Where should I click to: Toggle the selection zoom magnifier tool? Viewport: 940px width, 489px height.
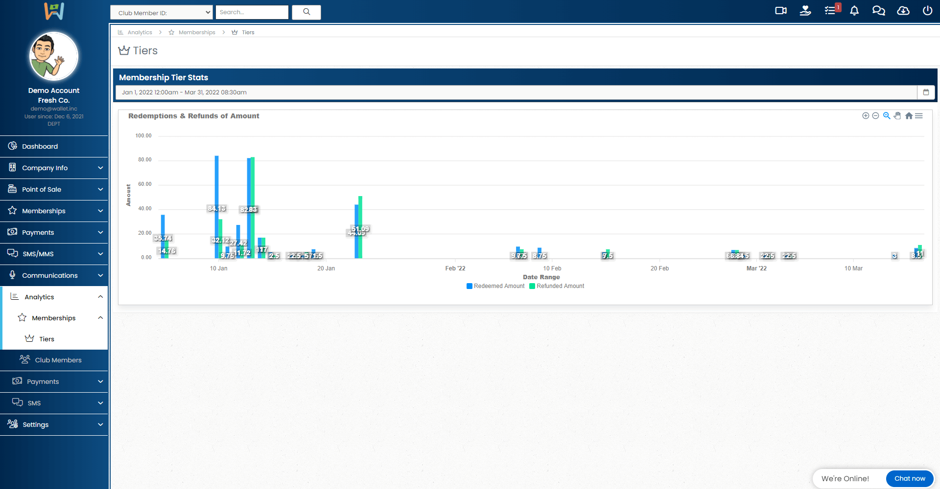pos(887,116)
